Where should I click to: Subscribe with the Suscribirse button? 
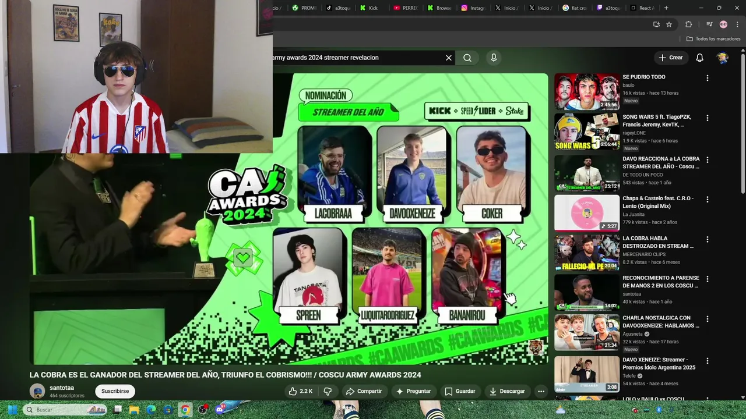click(115, 391)
